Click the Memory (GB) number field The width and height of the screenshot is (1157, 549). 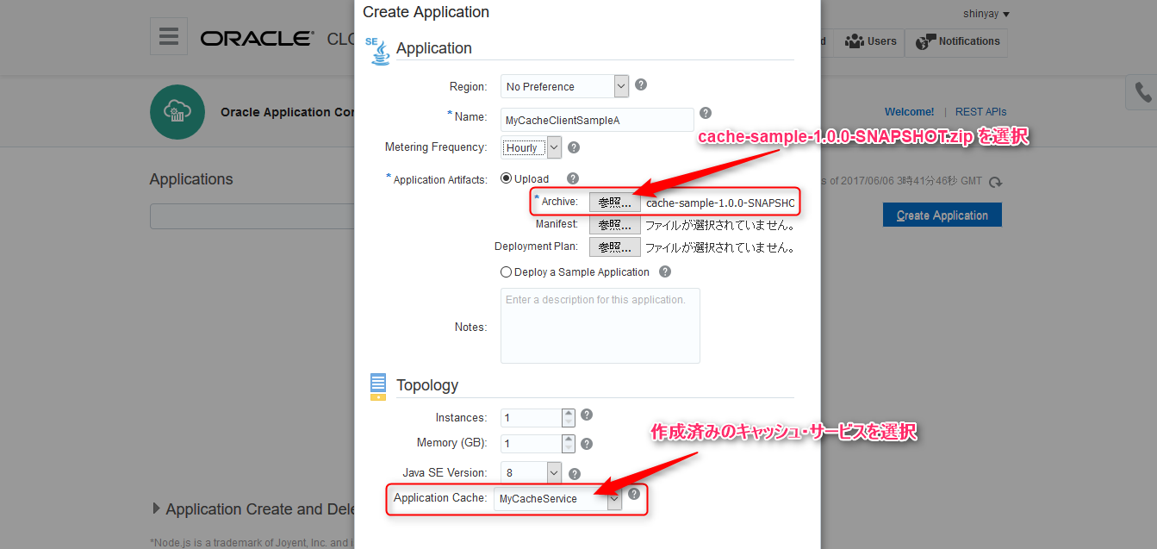[532, 444]
